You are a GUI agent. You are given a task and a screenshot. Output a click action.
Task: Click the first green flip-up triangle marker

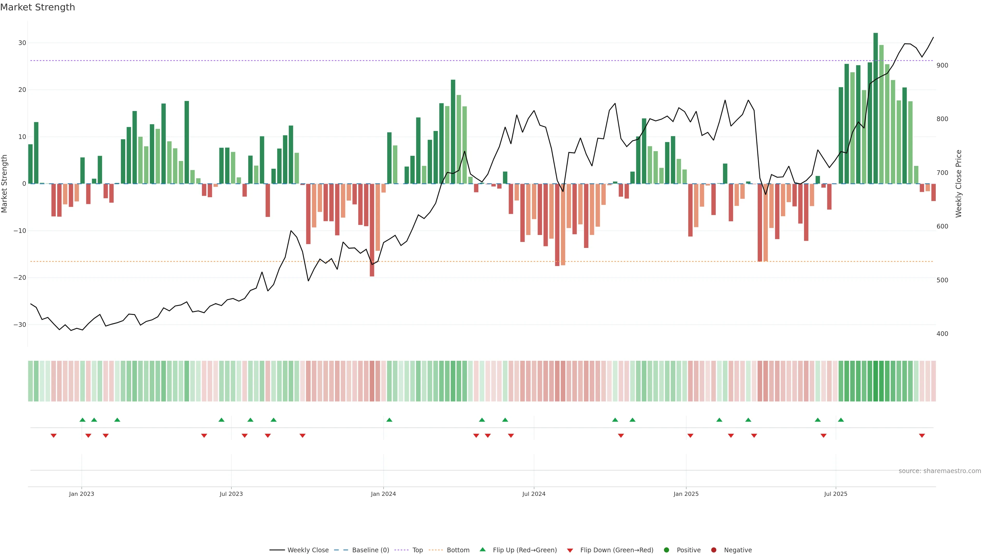click(x=82, y=420)
